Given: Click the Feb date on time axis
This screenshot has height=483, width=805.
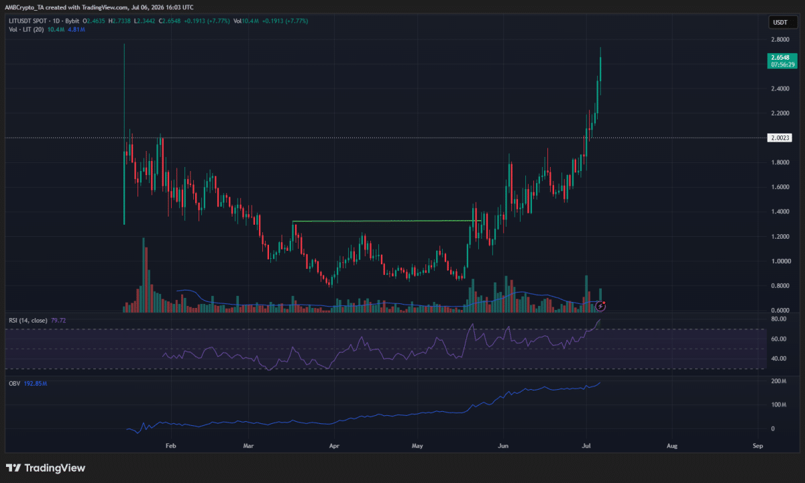Looking at the screenshot, I should tap(170, 445).
